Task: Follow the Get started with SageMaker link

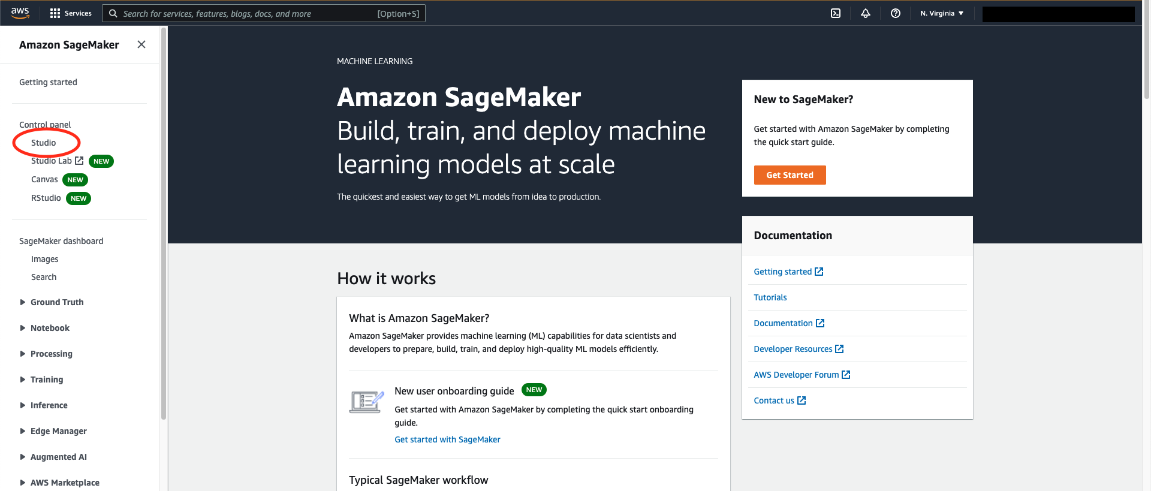Action: coord(447,439)
